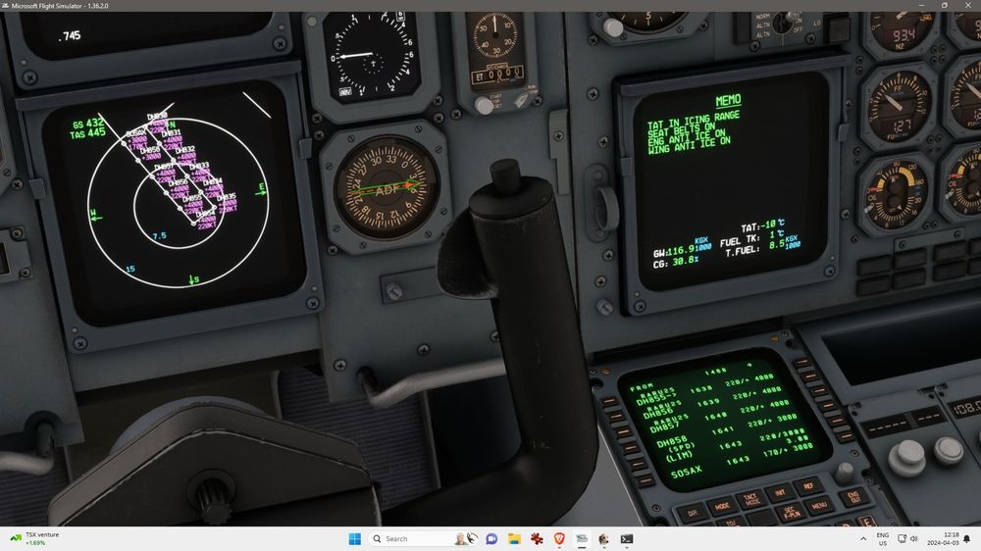The width and height of the screenshot is (981, 551).
Task: Open the FMS MENU page key
Action: tap(818, 506)
